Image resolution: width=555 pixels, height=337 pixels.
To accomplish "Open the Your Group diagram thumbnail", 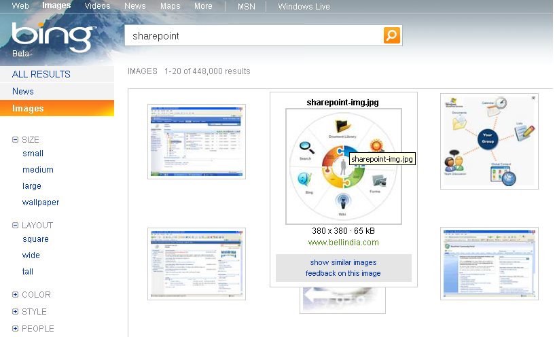I will tap(489, 141).
